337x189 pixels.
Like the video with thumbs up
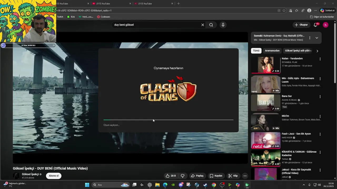click(x=171, y=176)
